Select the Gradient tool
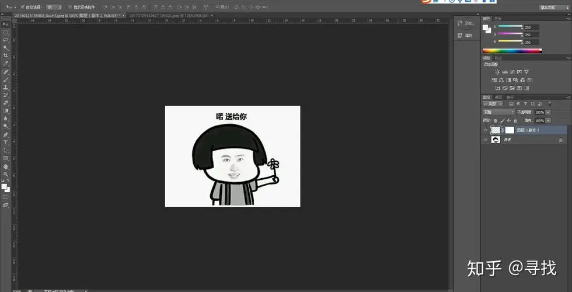Image resolution: width=572 pixels, height=292 pixels. pos(6,110)
